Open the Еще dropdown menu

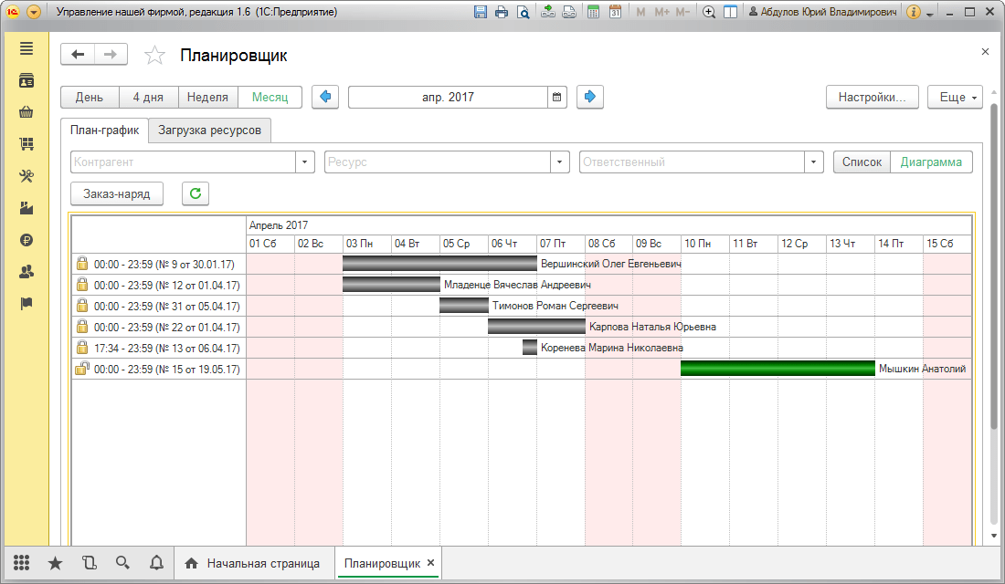[955, 98]
